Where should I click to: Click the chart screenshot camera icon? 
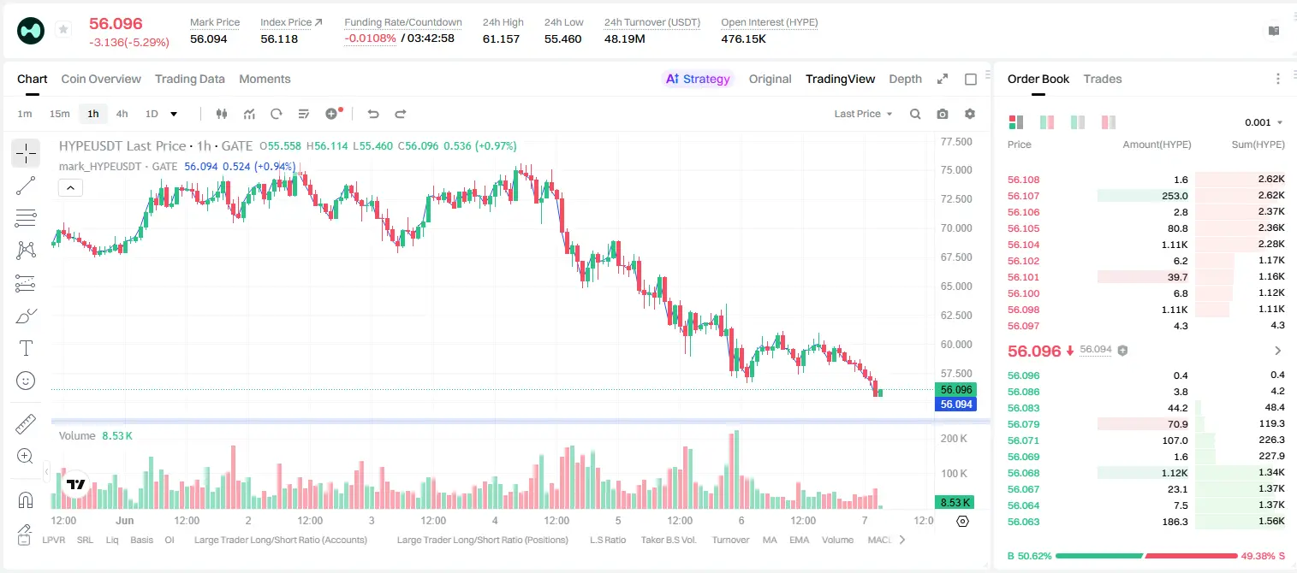tap(943, 114)
